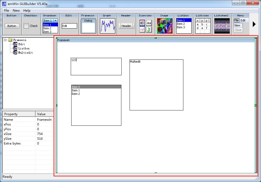Image resolution: width=261 pixels, height=182 pixels.
Task: Close the emWin GUIBuilder window
Action: [x=253, y=3]
